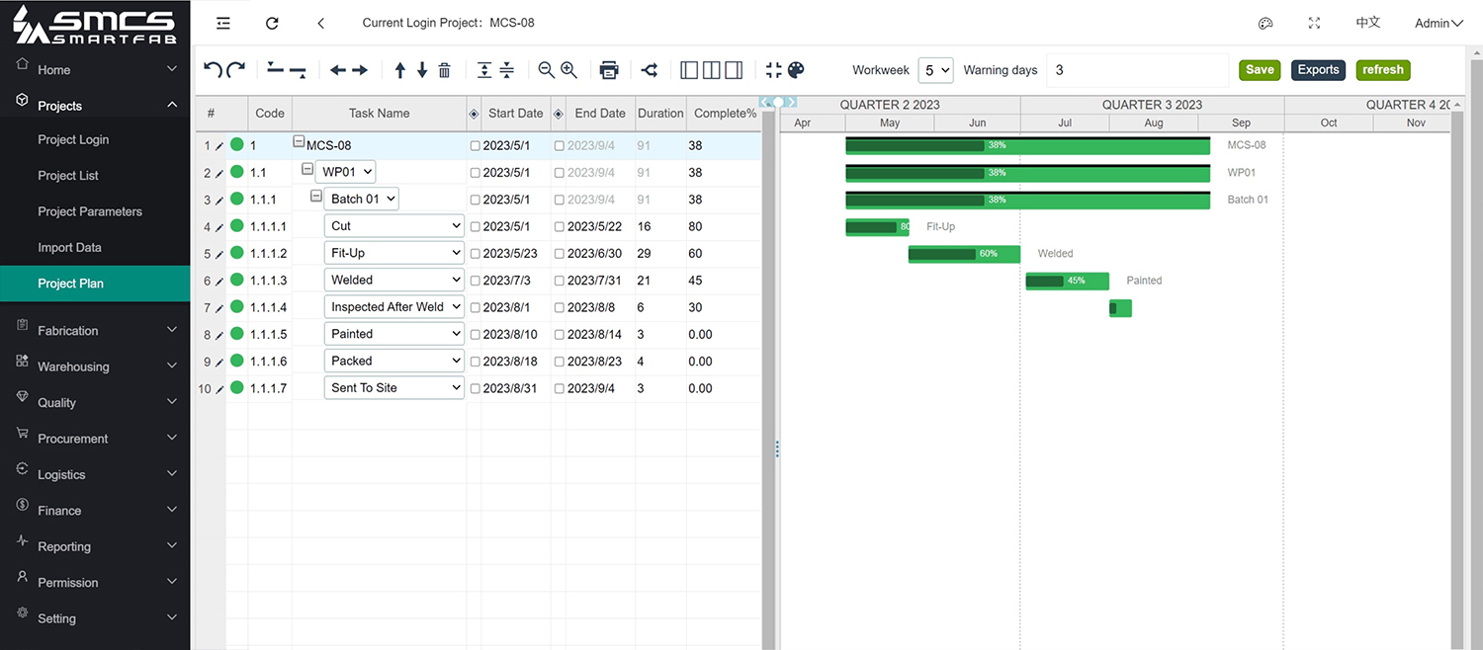Zoom out the Gantt timeline
The width and height of the screenshot is (1483, 650).
click(546, 70)
